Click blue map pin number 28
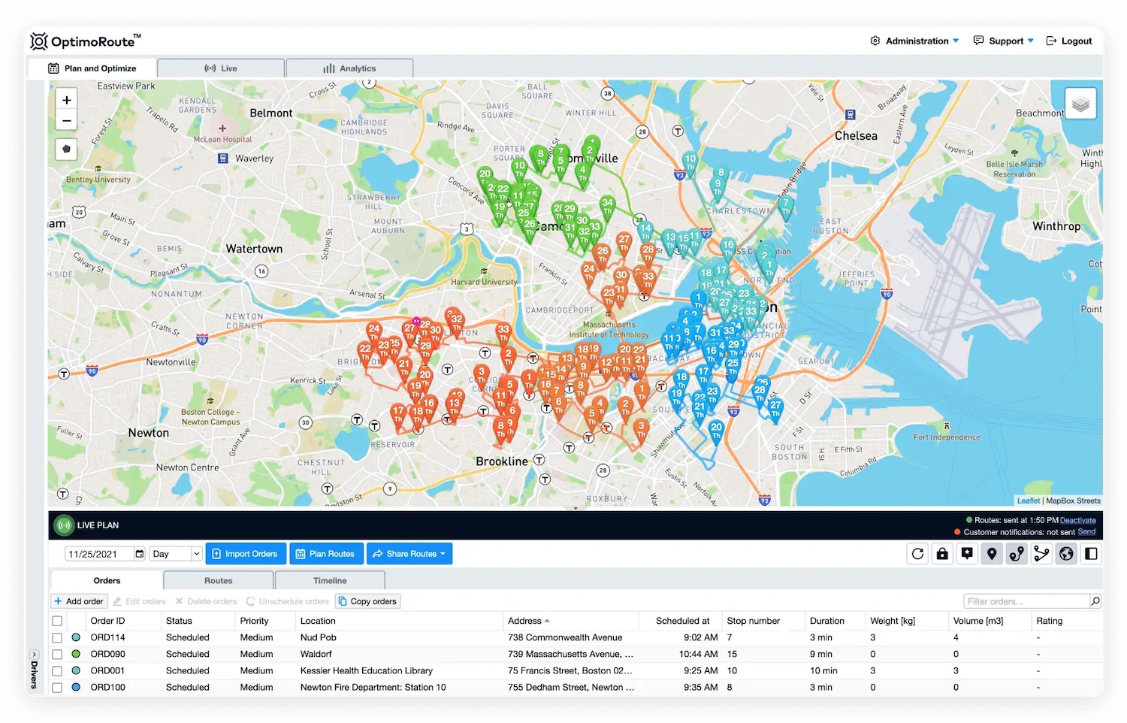This screenshot has height=723, width=1127. 760,392
